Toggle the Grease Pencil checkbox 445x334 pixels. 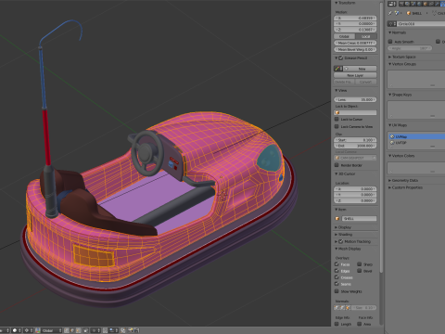[x=341, y=58]
